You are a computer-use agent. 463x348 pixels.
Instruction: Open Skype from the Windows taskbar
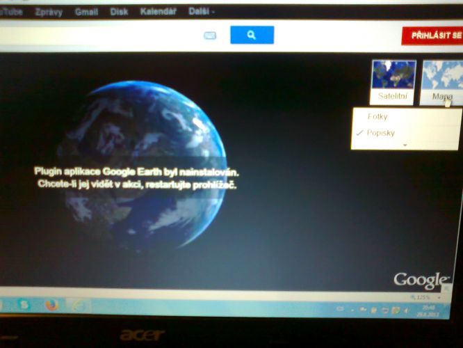[24, 305]
